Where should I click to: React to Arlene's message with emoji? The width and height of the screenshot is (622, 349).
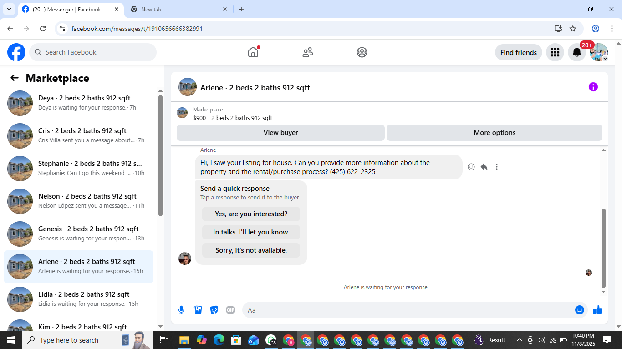tap(471, 167)
